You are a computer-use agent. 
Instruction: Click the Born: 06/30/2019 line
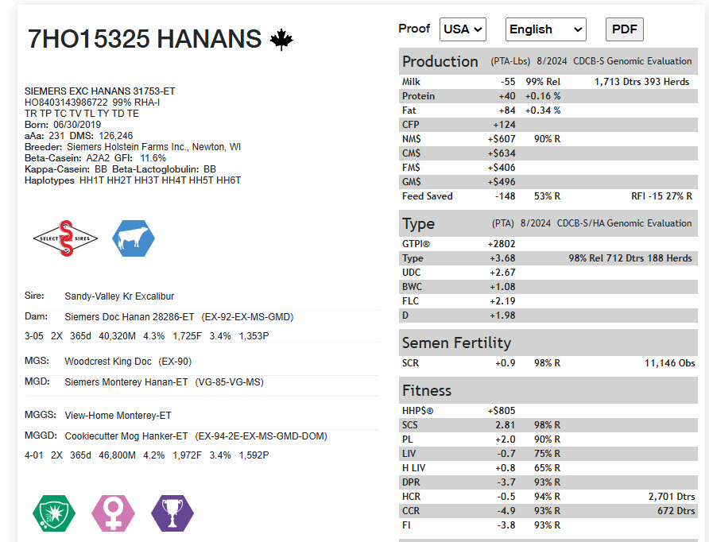[x=63, y=124]
